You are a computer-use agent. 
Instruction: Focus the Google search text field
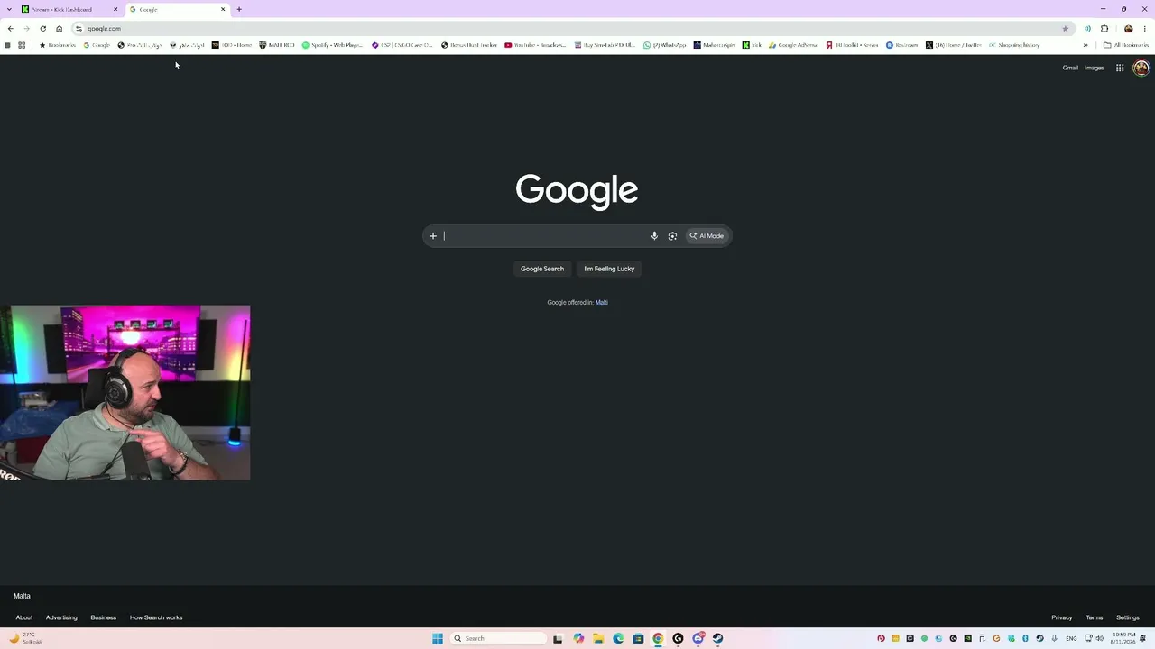tap(544, 236)
